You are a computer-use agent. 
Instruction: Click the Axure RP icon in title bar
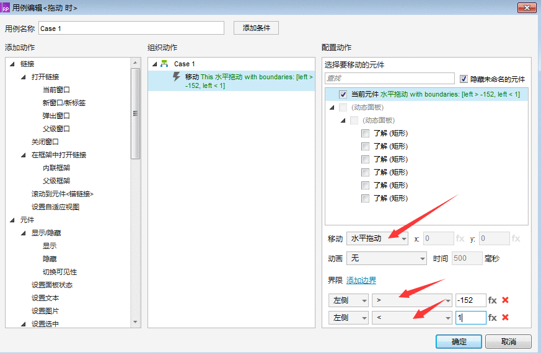pos(6,8)
